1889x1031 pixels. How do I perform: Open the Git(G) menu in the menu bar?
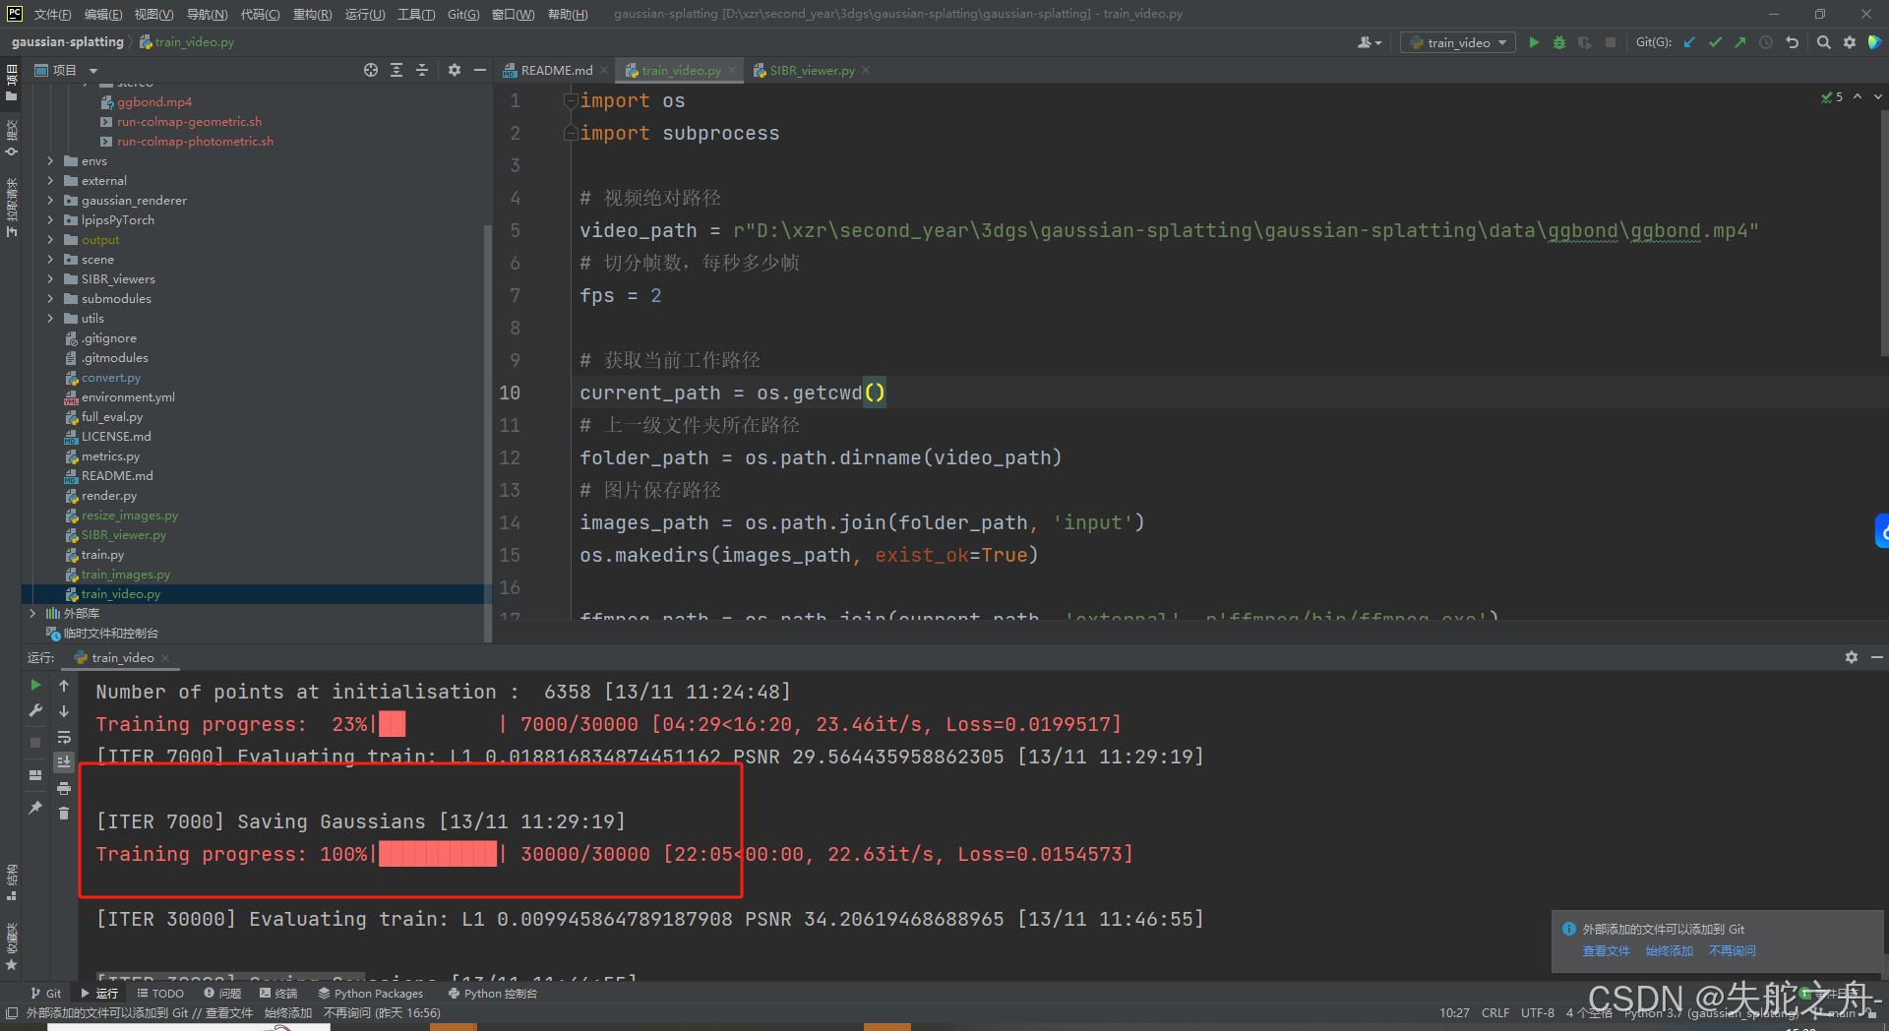(463, 14)
